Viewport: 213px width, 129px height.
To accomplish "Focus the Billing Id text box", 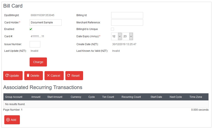I will pos(127,15).
